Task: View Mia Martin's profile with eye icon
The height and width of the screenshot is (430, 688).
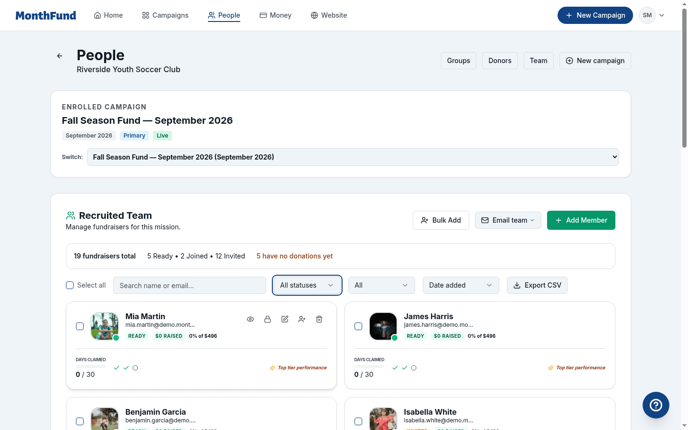Action: tap(250, 319)
